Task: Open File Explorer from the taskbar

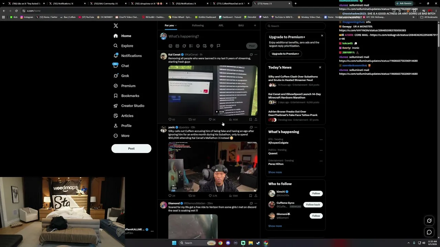Action: point(251,243)
